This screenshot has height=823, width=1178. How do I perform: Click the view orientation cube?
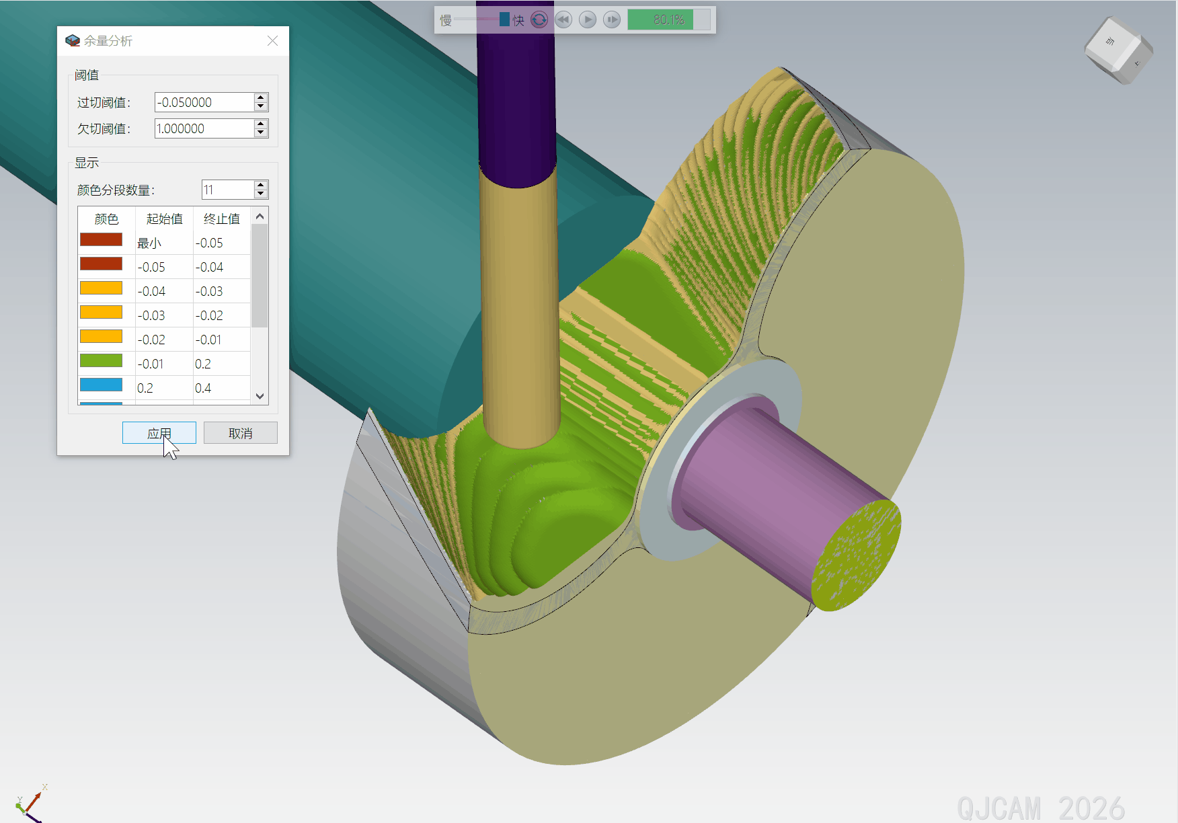coord(1117,50)
